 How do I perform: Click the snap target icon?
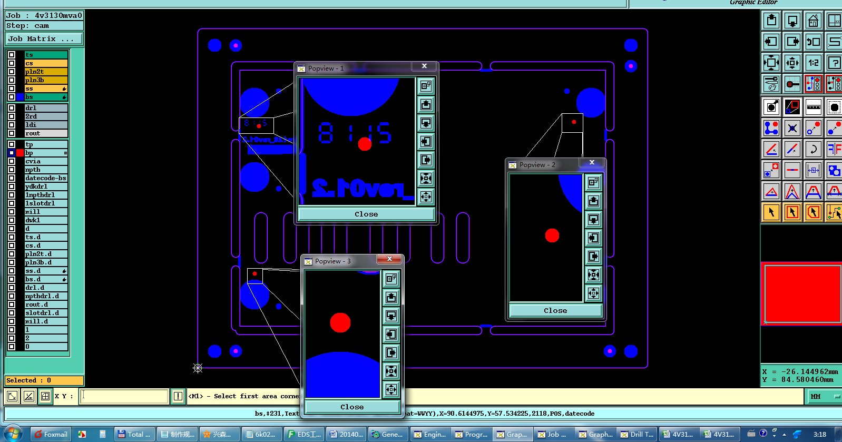click(x=792, y=84)
